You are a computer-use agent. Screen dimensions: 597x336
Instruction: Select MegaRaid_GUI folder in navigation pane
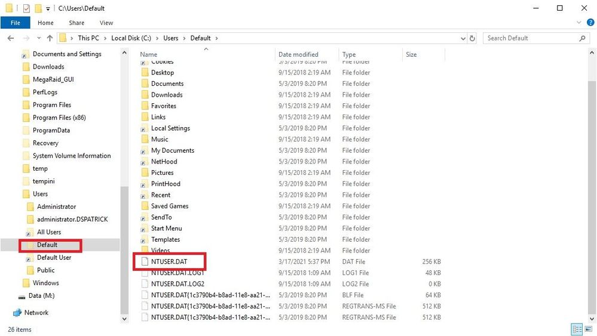click(53, 79)
